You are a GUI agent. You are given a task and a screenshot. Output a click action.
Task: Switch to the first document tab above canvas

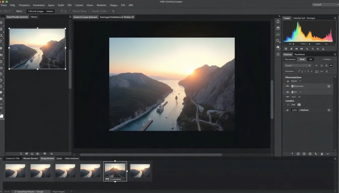click(x=85, y=17)
